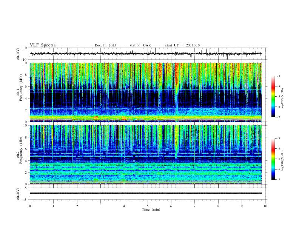The width and height of the screenshot is (299, 231).
Task: Click the "-6" label on ch.2 color bar
Action: pyautogui.click(x=278, y=169)
